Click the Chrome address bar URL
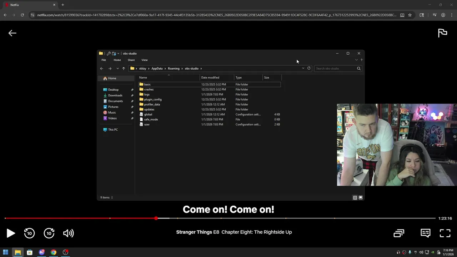The height and width of the screenshot is (257, 457). tap(217, 15)
